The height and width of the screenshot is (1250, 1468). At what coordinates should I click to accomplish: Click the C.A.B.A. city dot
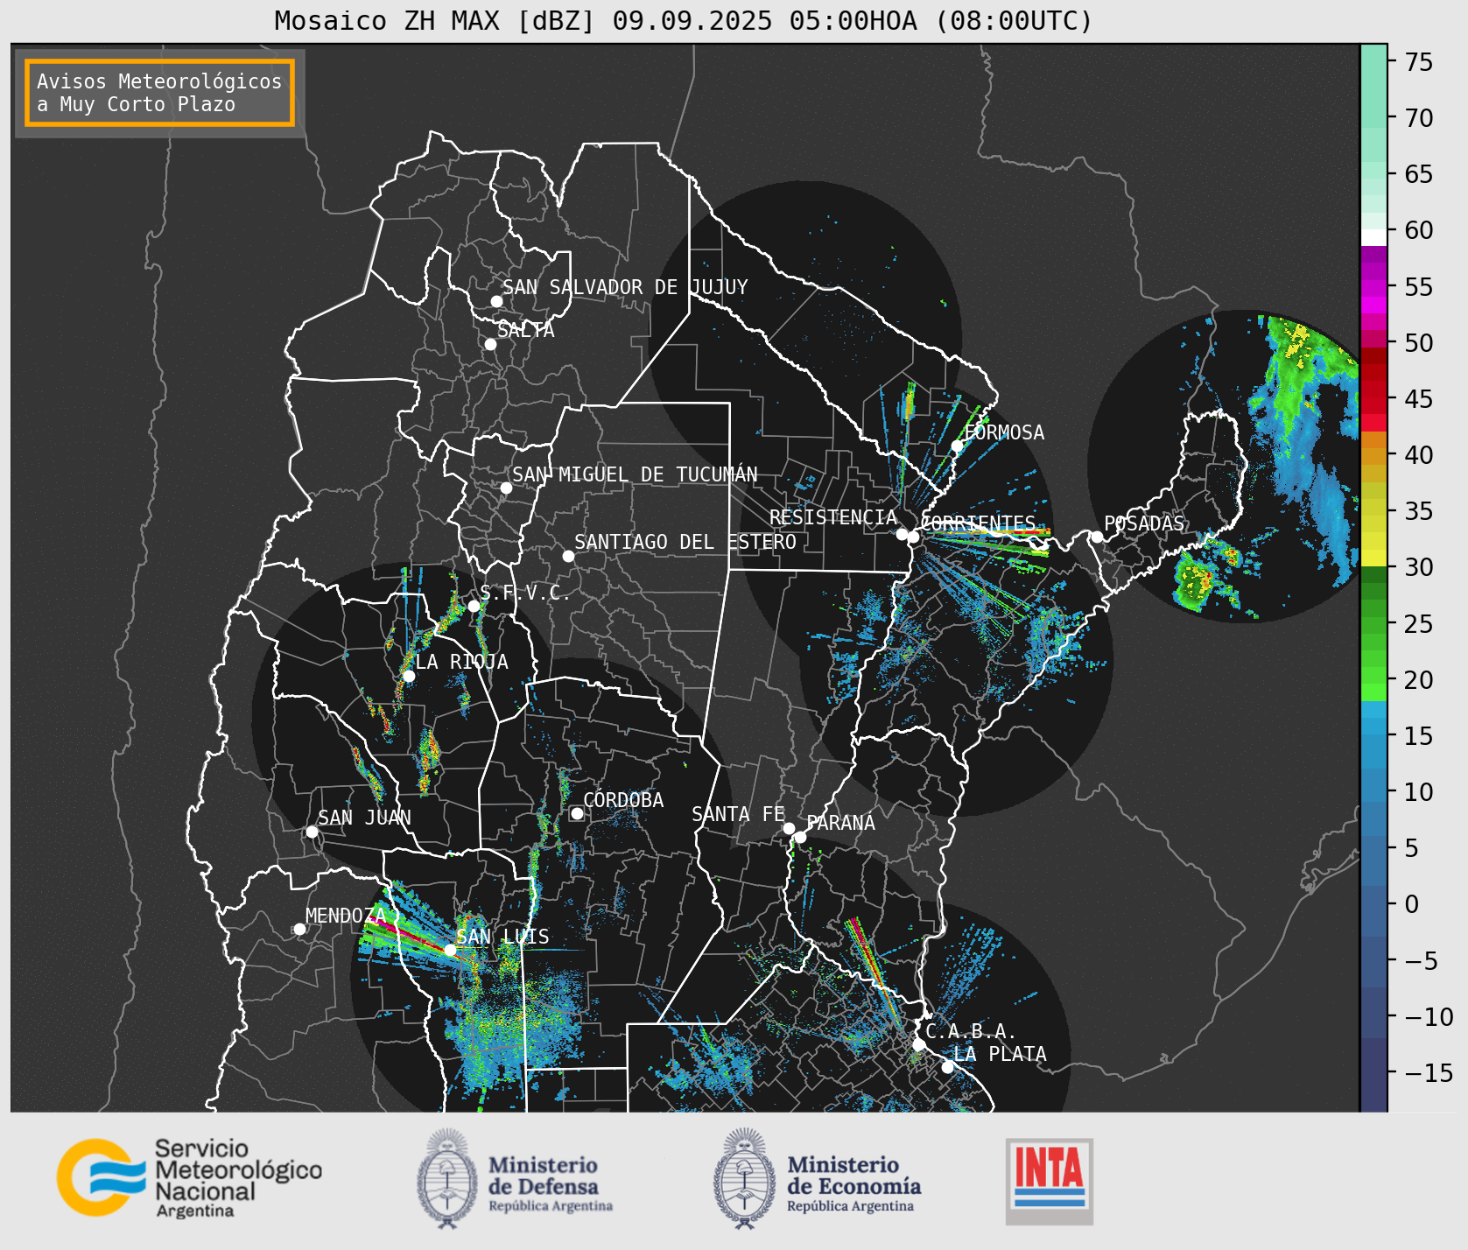(x=918, y=1044)
